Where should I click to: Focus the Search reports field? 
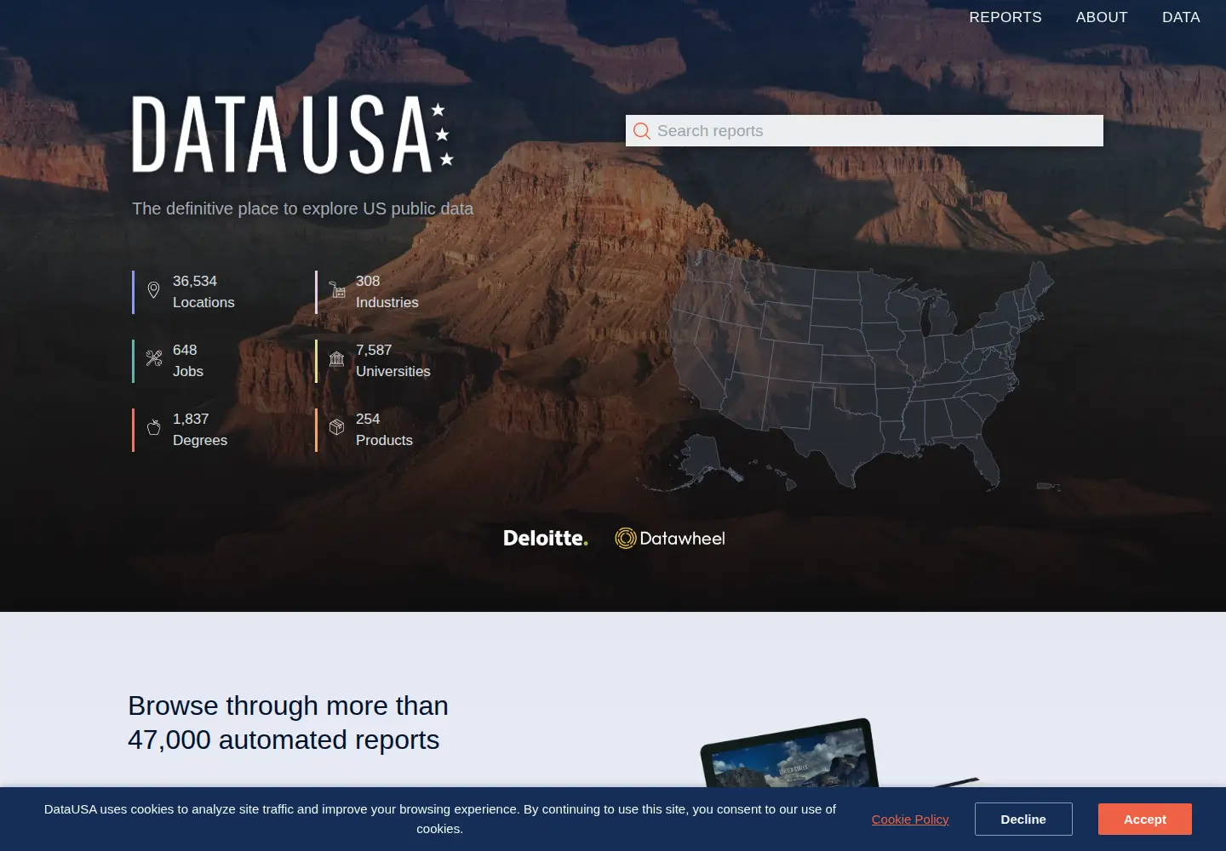pyautogui.click(x=864, y=131)
